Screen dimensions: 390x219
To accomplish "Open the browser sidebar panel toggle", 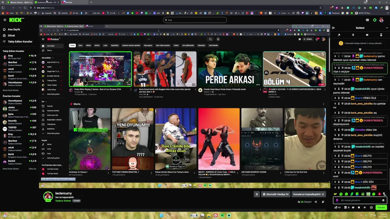I will (x=3, y=8).
